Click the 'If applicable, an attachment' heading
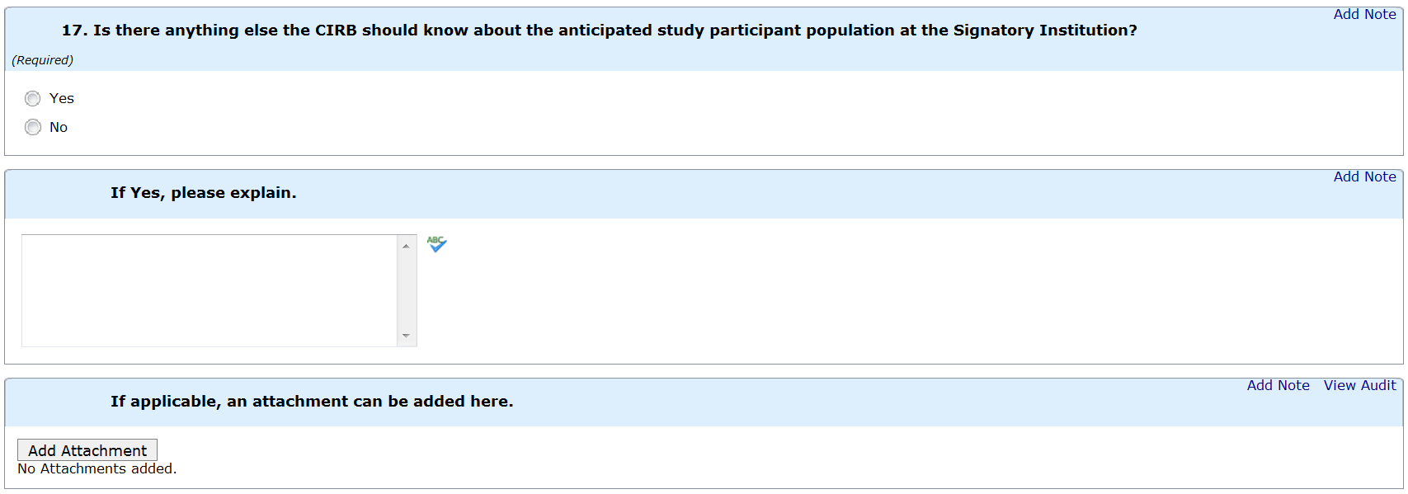This screenshot has width=1408, height=494. pyautogui.click(x=312, y=402)
